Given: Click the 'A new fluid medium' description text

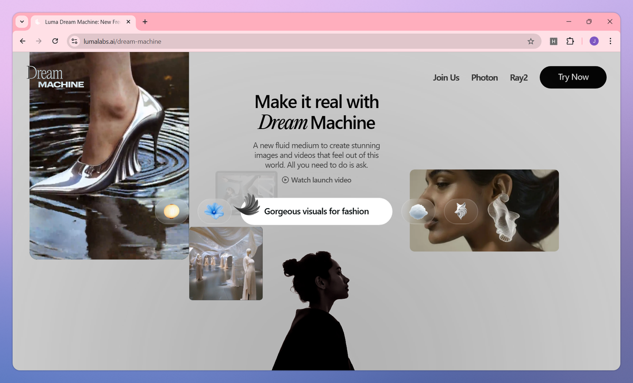Looking at the screenshot, I should point(316,155).
